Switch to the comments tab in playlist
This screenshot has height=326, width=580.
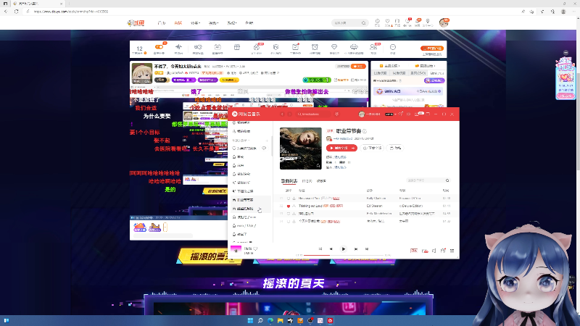pos(307,181)
